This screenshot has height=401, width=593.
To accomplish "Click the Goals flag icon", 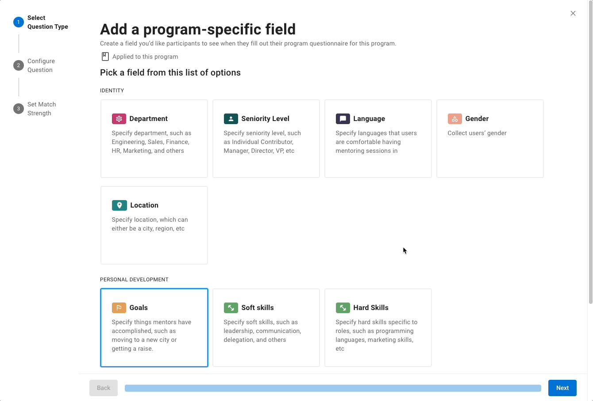I will (x=119, y=308).
